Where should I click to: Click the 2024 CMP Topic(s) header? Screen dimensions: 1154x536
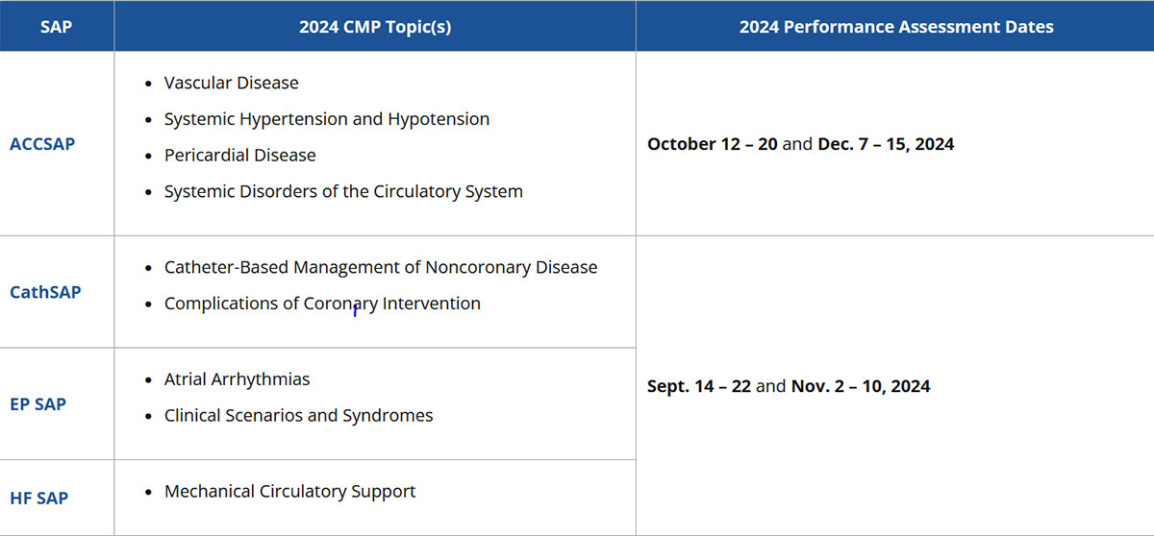pyautogui.click(x=375, y=26)
